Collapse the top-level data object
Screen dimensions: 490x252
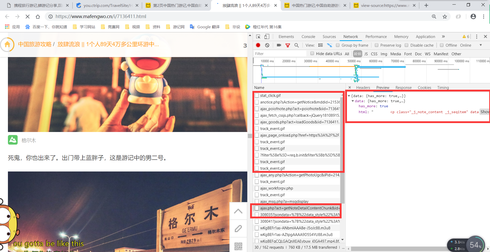pyautogui.click(x=349, y=96)
